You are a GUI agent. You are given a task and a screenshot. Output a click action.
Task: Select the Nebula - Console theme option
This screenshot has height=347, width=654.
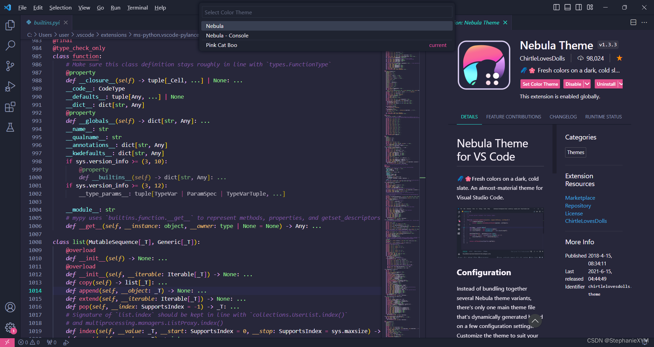coord(327,35)
